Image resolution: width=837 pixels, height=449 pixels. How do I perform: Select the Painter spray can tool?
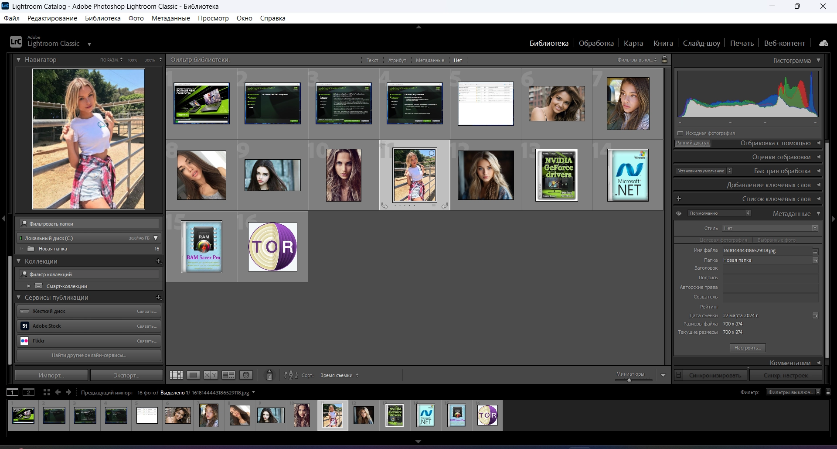point(269,375)
